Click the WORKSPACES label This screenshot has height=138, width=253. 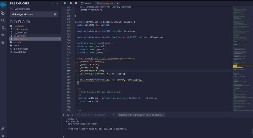pyautogui.click(x=22, y=9)
